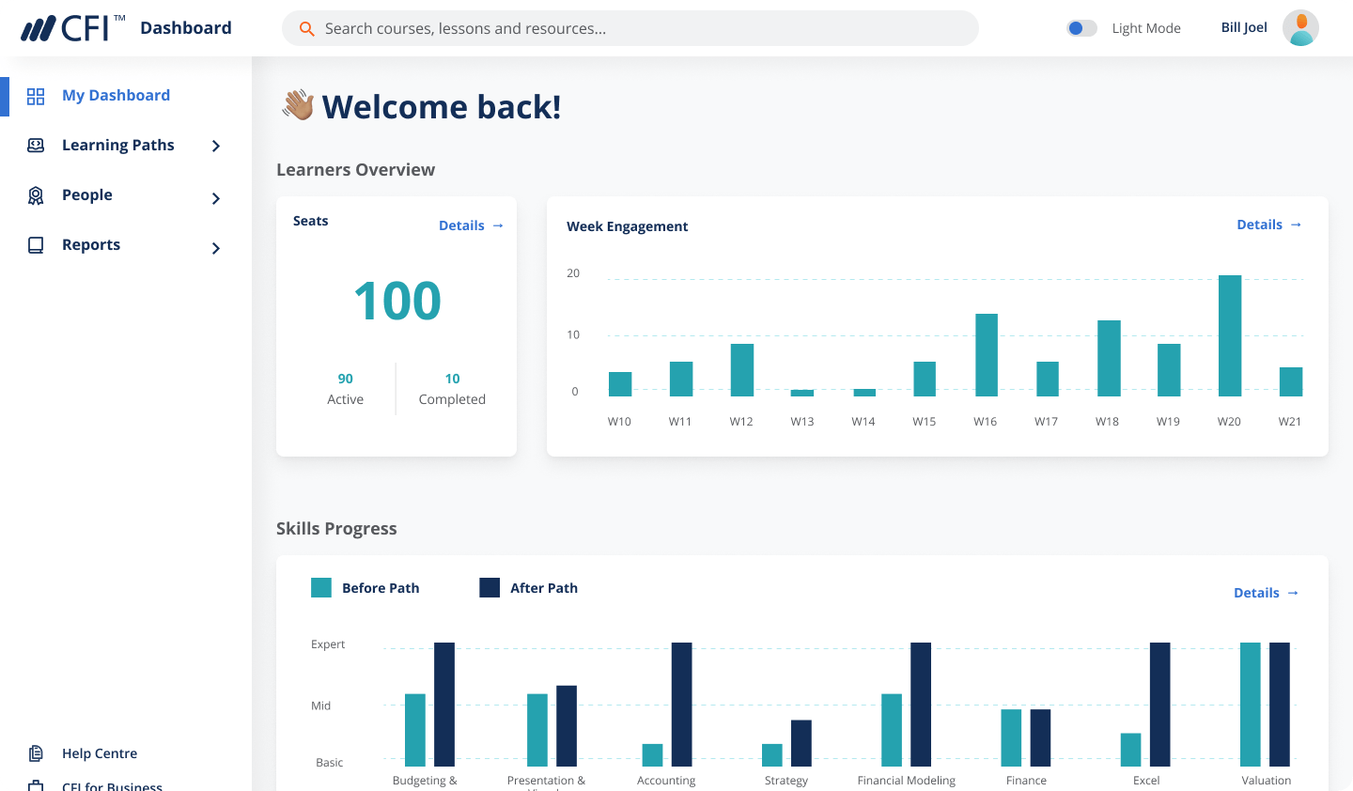Click the orange search magnifier icon

(306, 29)
